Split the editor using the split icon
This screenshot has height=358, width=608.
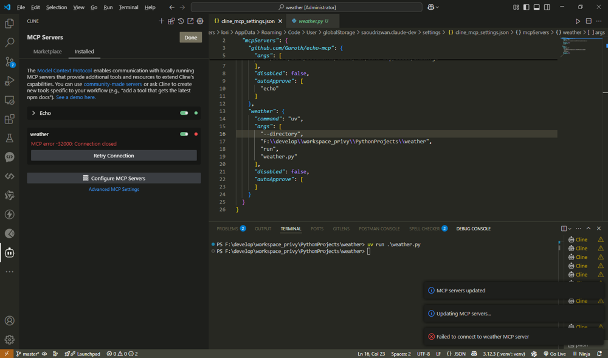(x=589, y=21)
